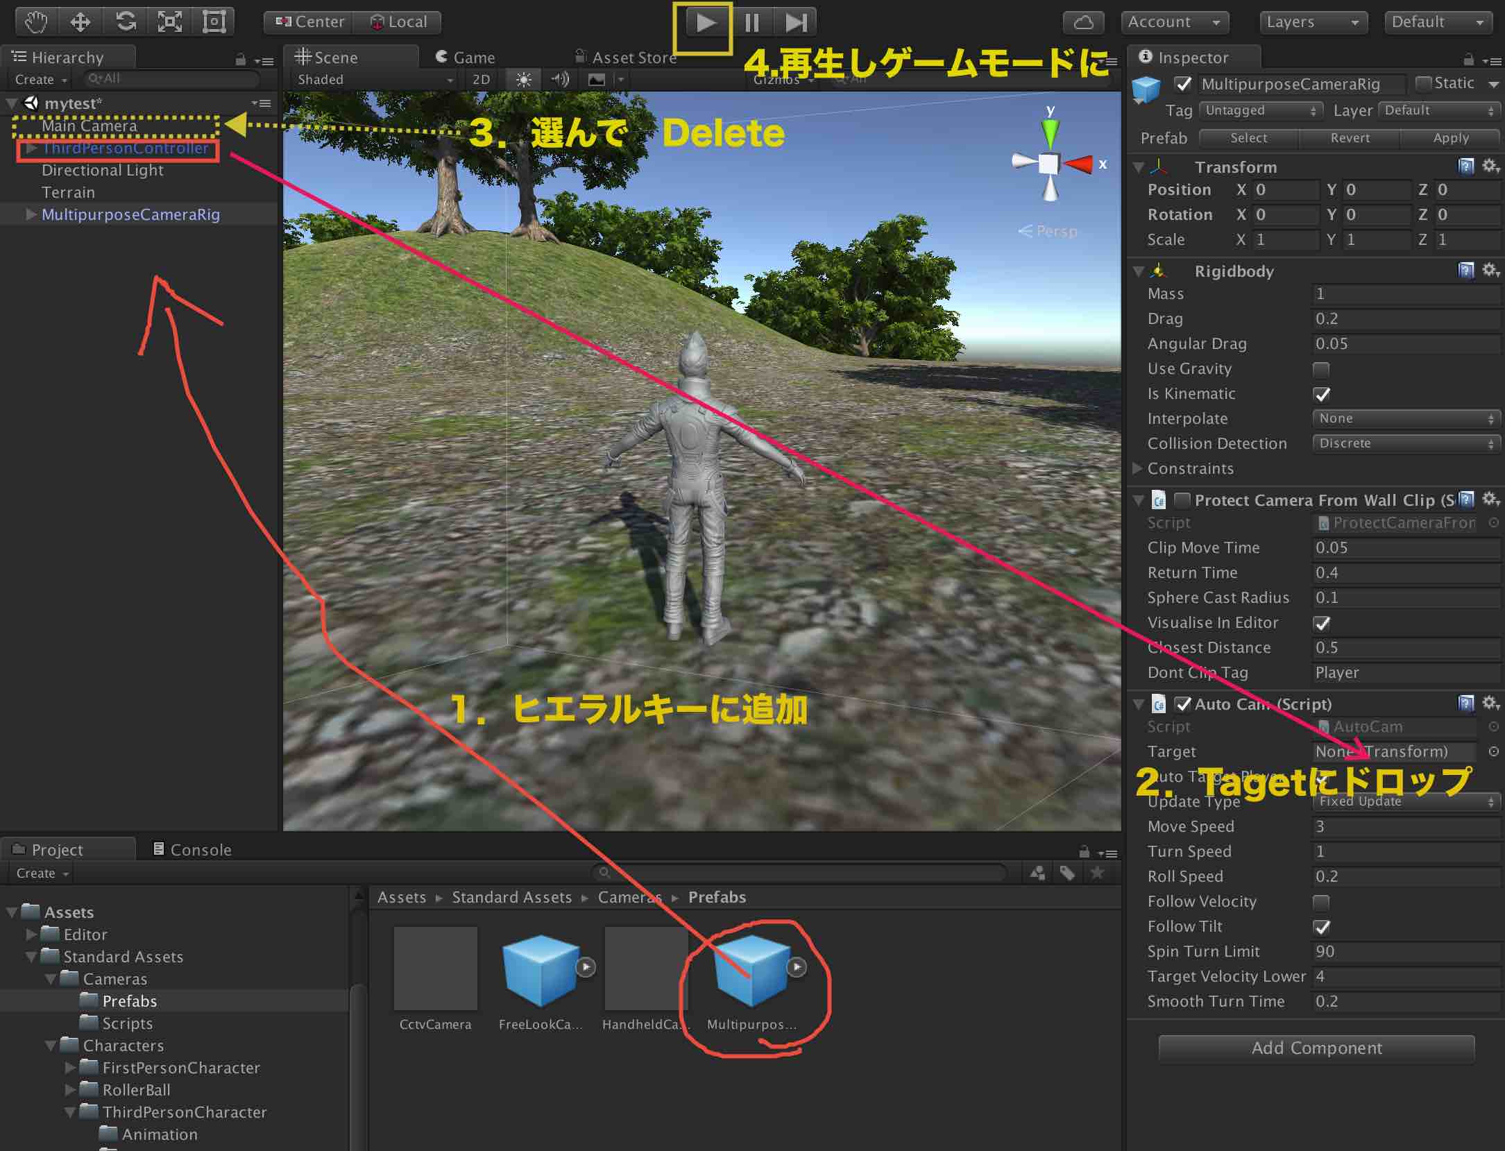Screen dimensions: 1505x1151
Task: Toggle scene audio speaker icon
Action: (560, 80)
